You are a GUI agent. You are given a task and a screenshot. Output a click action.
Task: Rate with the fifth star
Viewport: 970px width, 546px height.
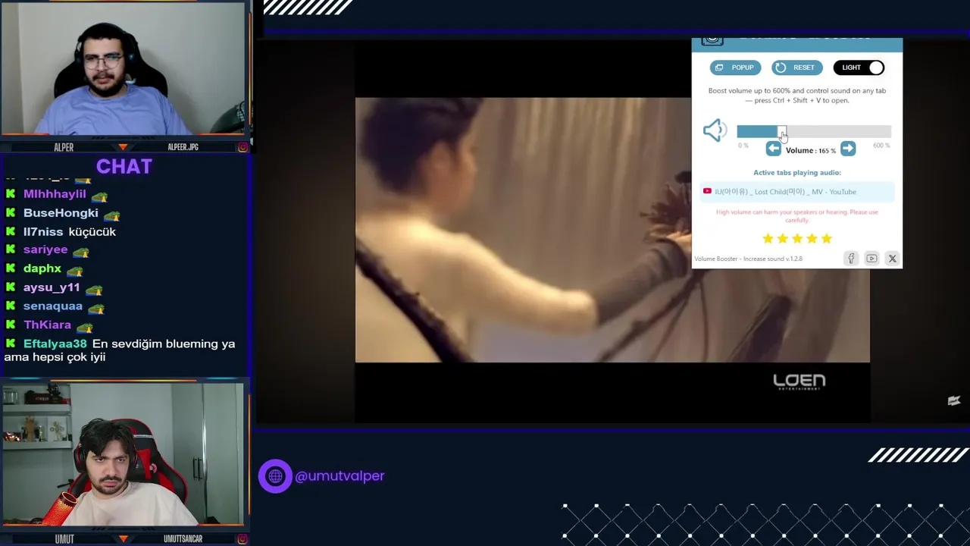coord(827,239)
